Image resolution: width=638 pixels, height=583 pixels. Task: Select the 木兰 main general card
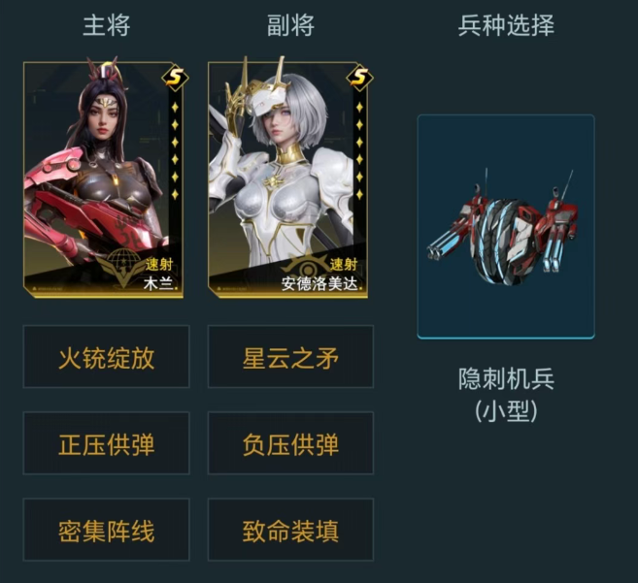tap(104, 179)
